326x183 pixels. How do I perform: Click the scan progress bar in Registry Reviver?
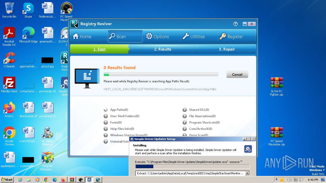click(161, 74)
